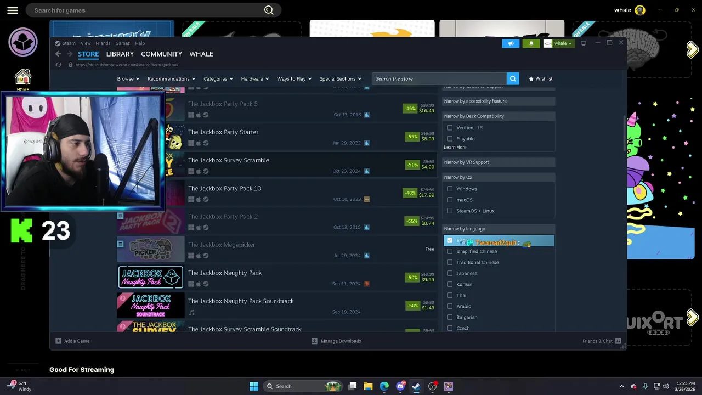The height and width of the screenshot is (395, 702).
Task: Click the plus icon beside Add a Game
Action: pyautogui.click(x=59, y=341)
